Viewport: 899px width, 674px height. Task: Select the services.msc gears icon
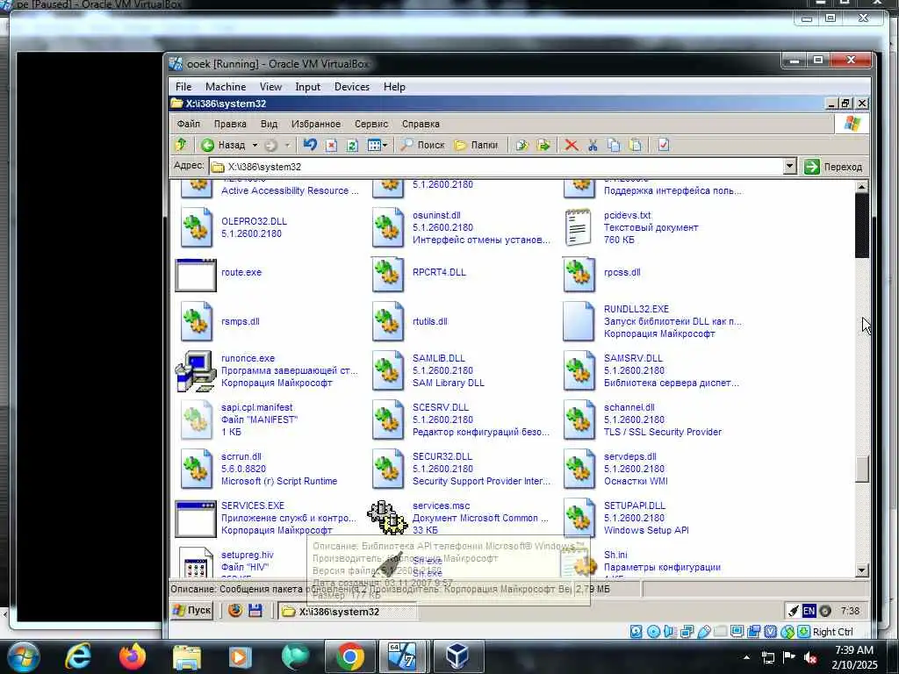[x=387, y=518]
